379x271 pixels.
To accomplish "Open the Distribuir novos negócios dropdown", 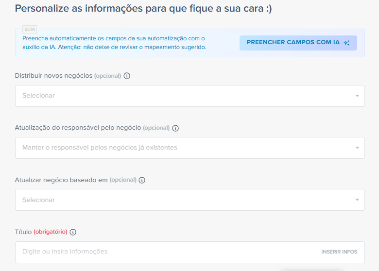I will [189, 96].
